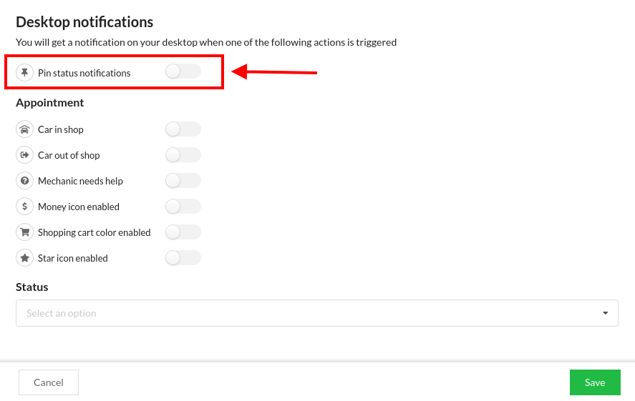
Task: Click the dollar sign Money icon
Action: click(x=25, y=207)
